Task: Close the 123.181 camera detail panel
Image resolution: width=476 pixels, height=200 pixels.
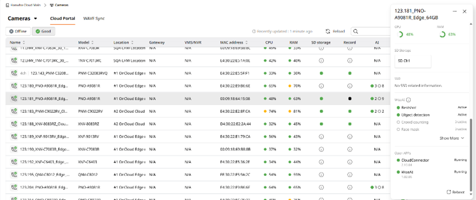Action: (464, 11)
